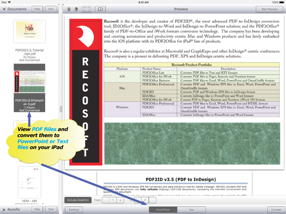The width and height of the screenshot is (286, 214).
Task: Click the To page value field
Action: (145, 200)
